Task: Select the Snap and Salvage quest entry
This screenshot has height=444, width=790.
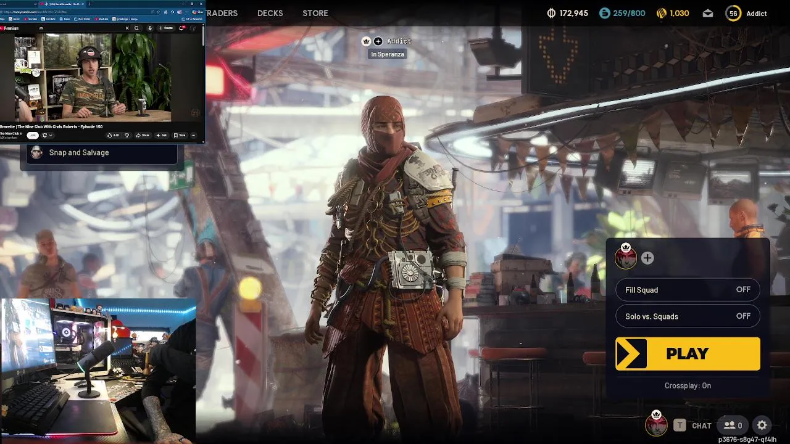Action: [x=101, y=153]
